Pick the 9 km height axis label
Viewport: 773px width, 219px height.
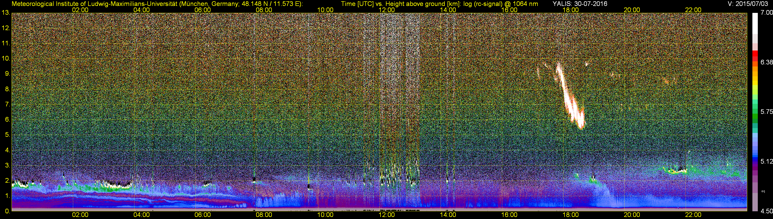(x=7, y=74)
